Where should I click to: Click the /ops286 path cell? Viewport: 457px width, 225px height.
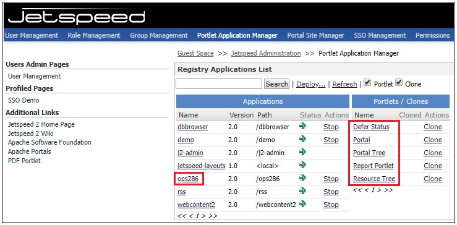coord(268,179)
